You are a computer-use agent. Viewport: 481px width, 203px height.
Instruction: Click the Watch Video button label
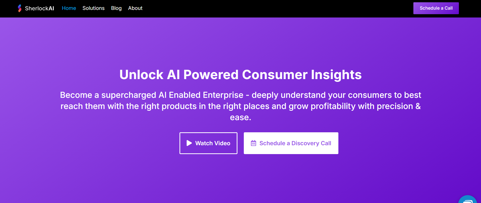(x=213, y=143)
